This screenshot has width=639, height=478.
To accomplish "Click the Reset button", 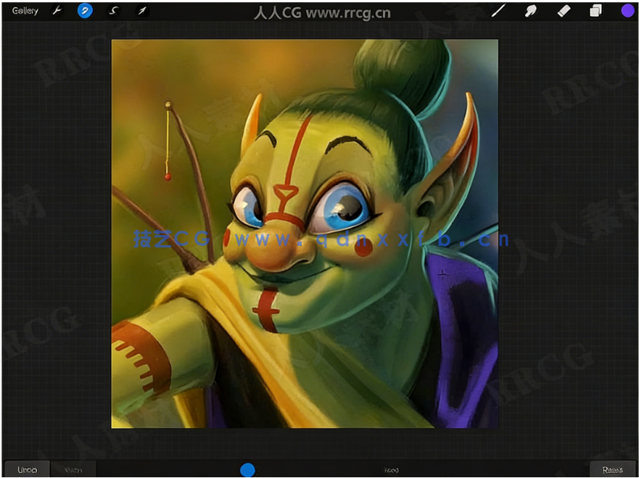I will click(x=612, y=469).
